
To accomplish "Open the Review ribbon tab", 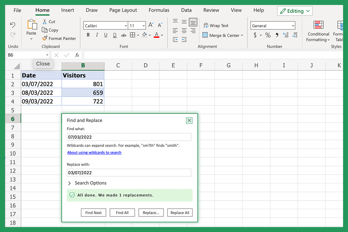I will (211, 10).
